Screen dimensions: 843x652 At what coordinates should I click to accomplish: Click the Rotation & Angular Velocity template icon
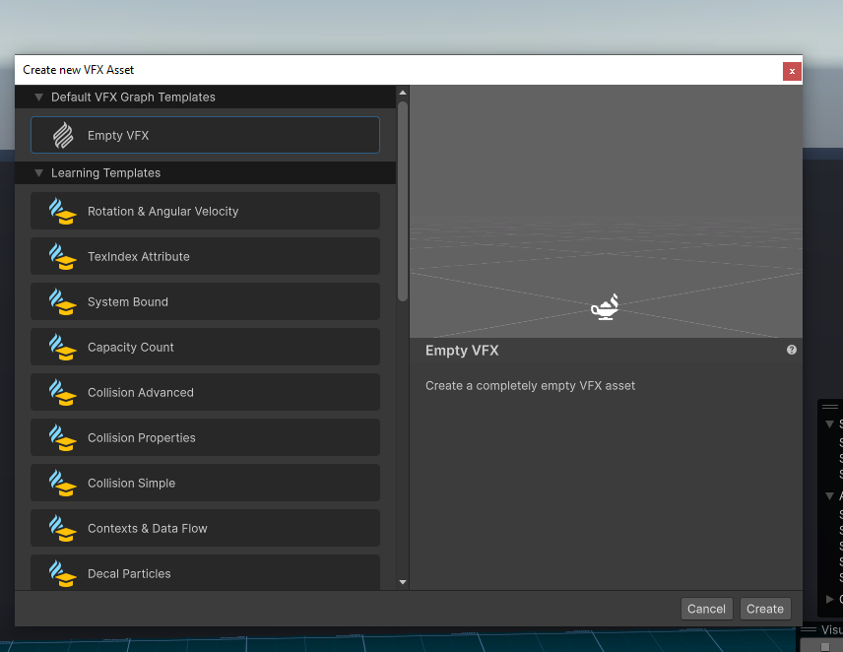tap(62, 211)
